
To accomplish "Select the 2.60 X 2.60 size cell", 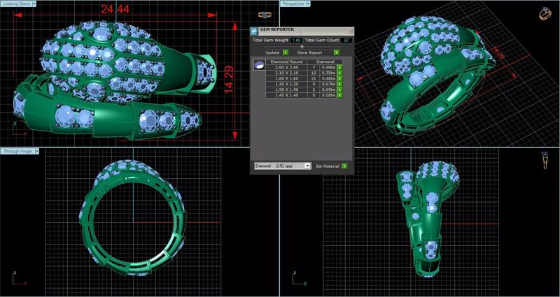I will click(x=286, y=67).
